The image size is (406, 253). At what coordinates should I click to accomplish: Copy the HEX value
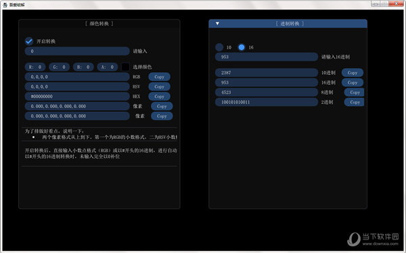pos(159,96)
